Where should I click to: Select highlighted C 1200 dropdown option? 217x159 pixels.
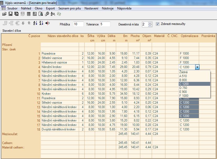coord(195,84)
